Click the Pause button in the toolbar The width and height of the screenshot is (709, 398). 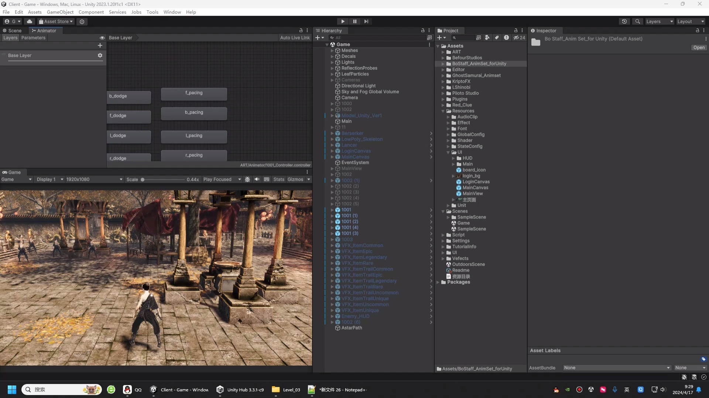[x=354, y=21]
